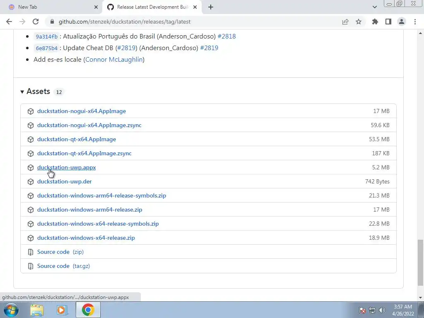Open the Extensions puzzle icon
Viewport: 424px width, 318px height.
click(375, 22)
